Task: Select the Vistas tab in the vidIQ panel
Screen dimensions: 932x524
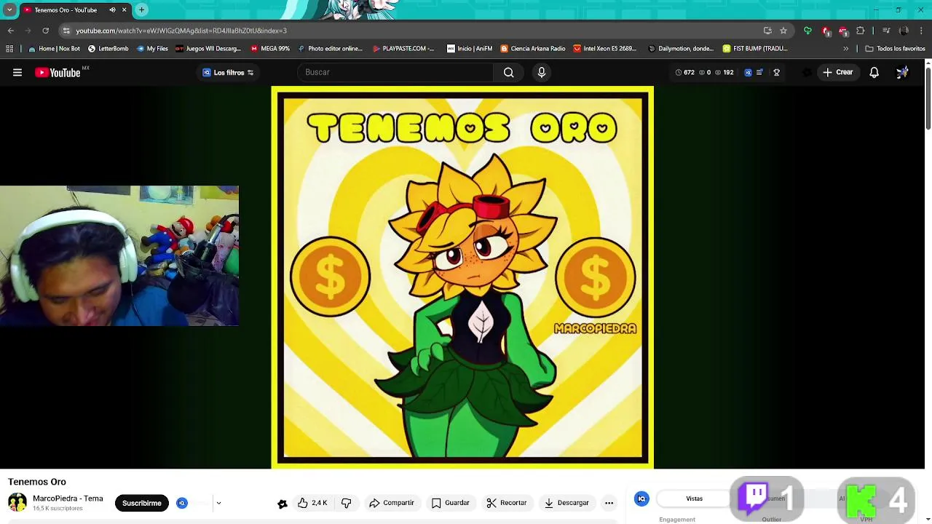Action: tap(694, 499)
